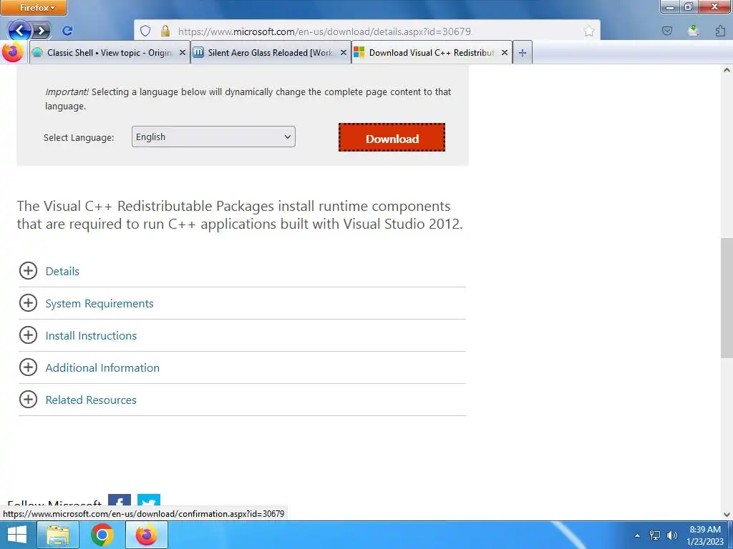Show hidden system tray icons arrow
Screen dimensions: 733x549
(637, 535)
